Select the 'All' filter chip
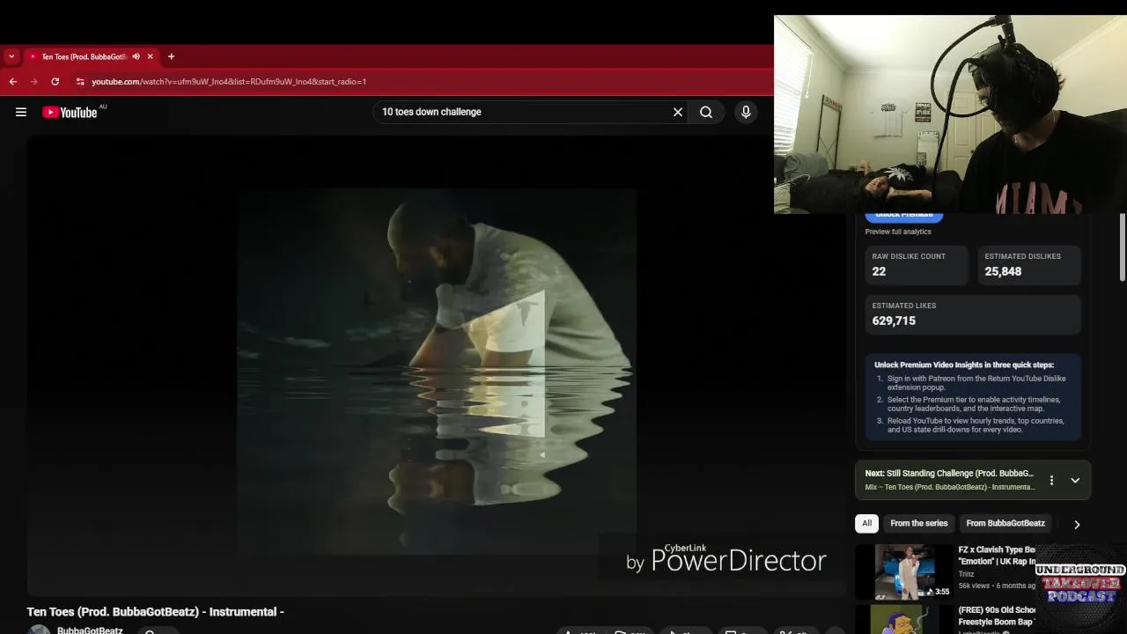This screenshot has height=634, width=1127. coord(866,523)
